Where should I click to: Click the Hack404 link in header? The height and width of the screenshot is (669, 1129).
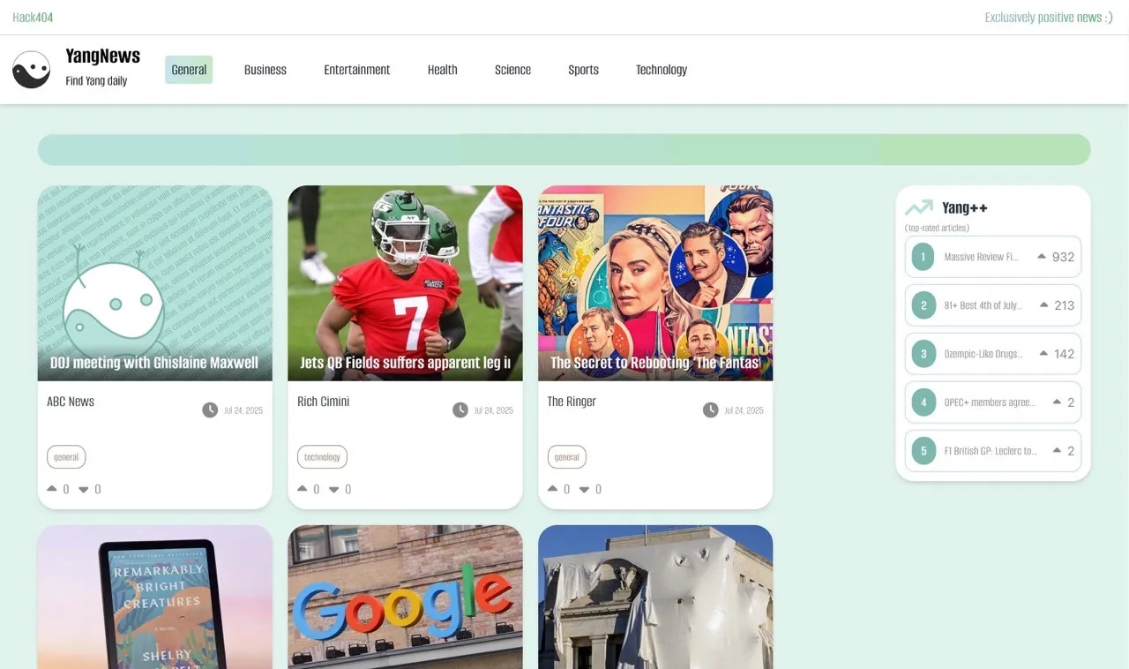point(33,17)
